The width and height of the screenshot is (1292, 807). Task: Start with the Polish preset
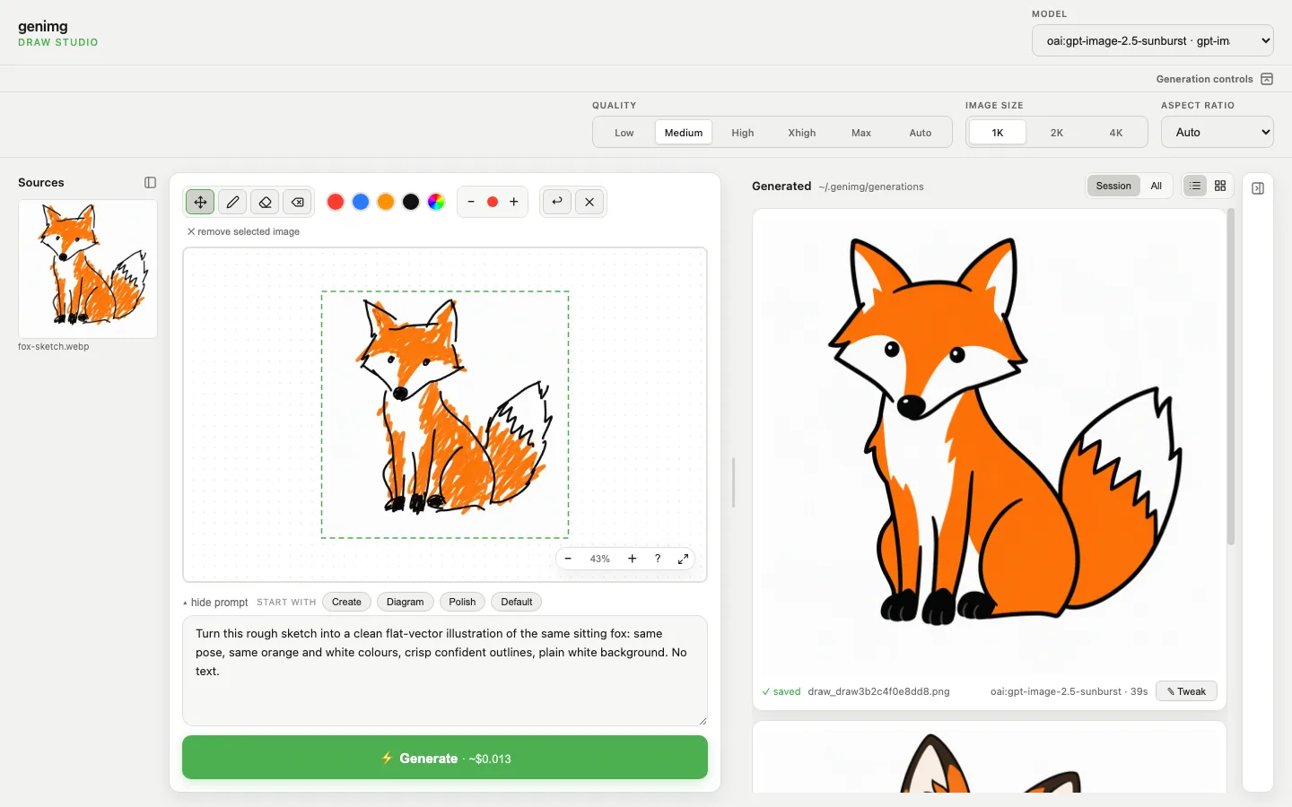pos(462,602)
